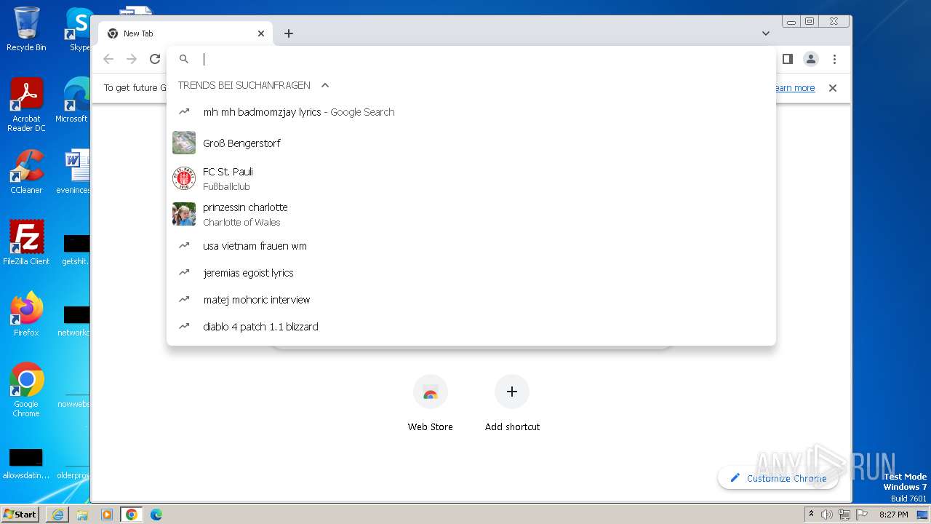Open Google Chrome desktop icon

pyautogui.click(x=26, y=390)
